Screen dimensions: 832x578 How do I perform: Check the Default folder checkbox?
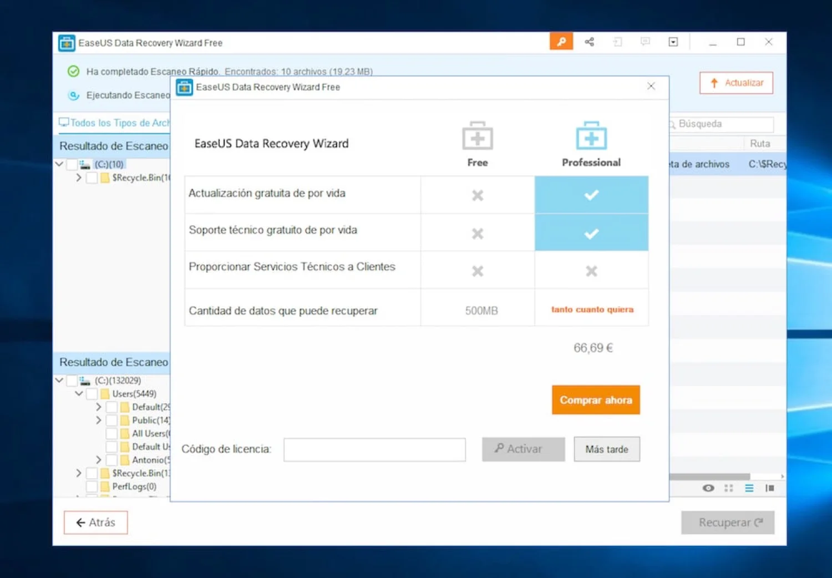click(x=111, y=407)
